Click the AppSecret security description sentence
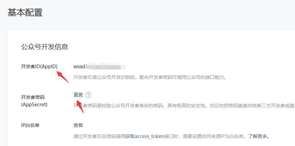The width and height of the screenshot is (295, 146). (184, 106)
